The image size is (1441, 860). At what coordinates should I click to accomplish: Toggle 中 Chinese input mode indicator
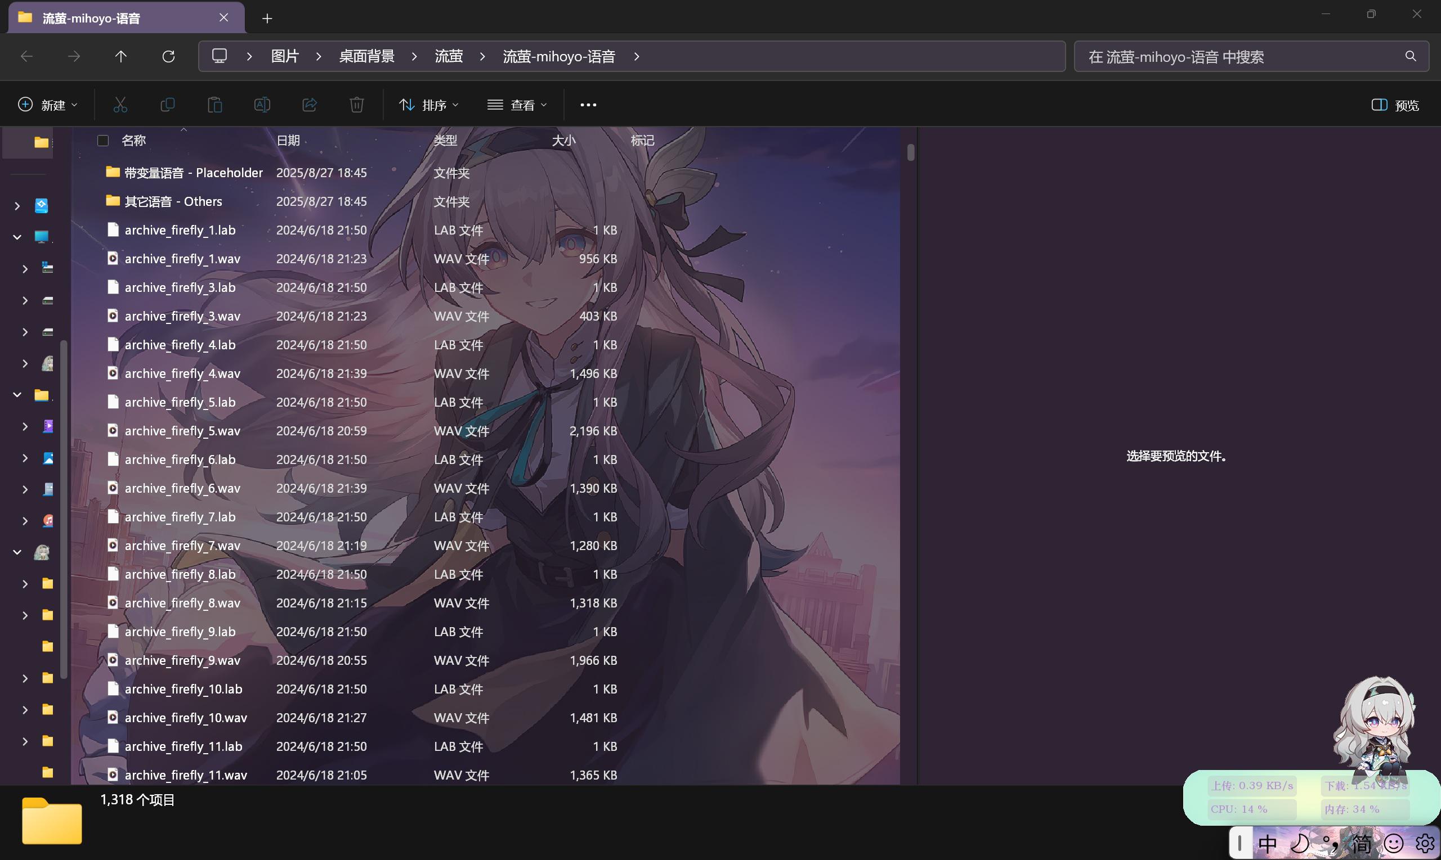pyautogui.click(x=1267, y=843)
